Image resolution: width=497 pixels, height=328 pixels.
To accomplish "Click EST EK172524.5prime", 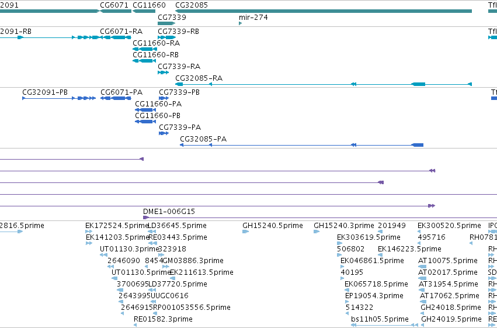I will (x=117, y=226).
